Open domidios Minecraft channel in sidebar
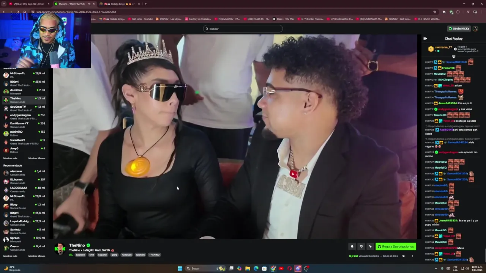The height and width of the screenshot is (273, 486). click(x=24, y=92)
